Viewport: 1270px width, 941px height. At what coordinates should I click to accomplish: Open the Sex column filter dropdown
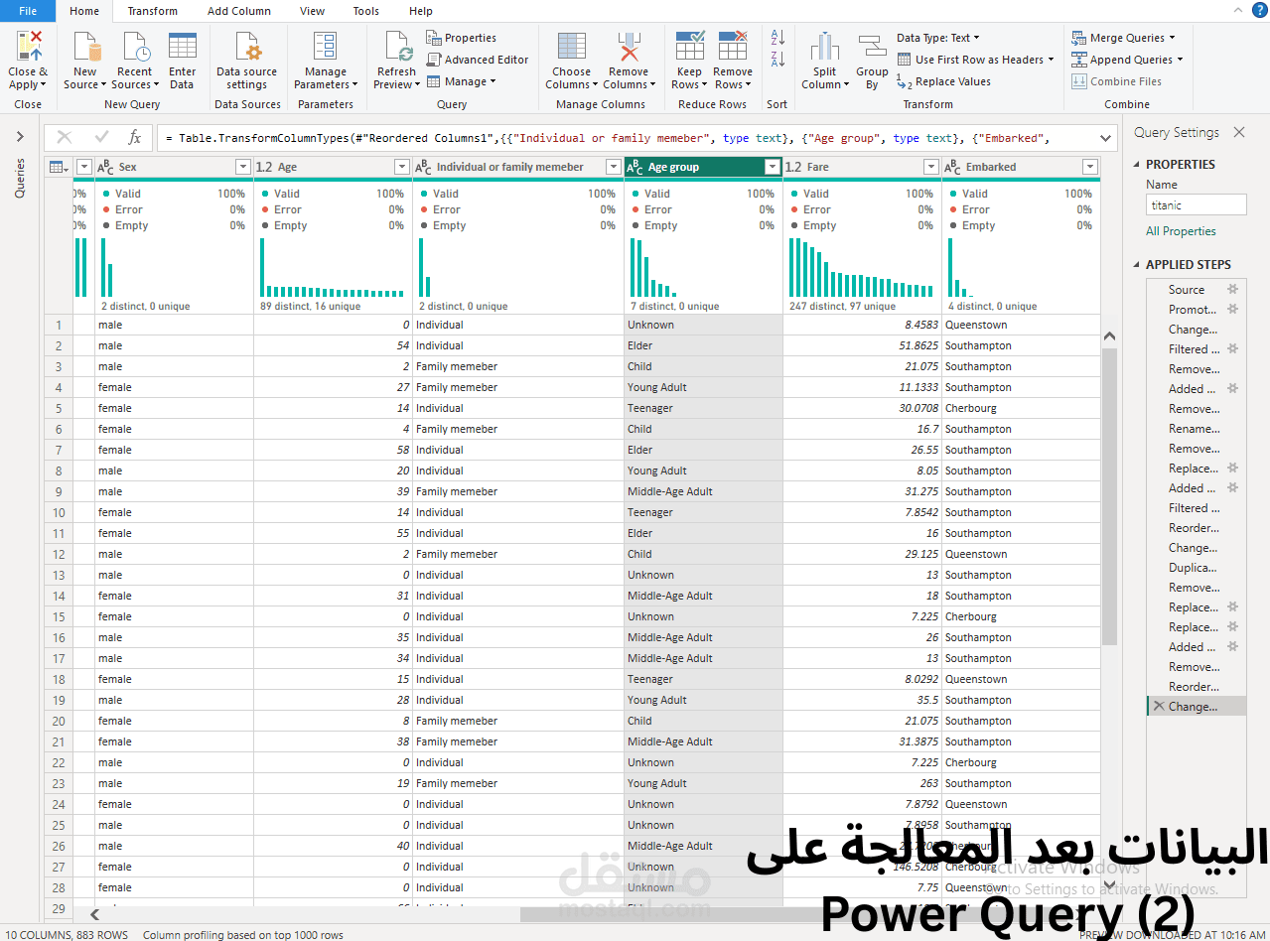coord(243,167)
